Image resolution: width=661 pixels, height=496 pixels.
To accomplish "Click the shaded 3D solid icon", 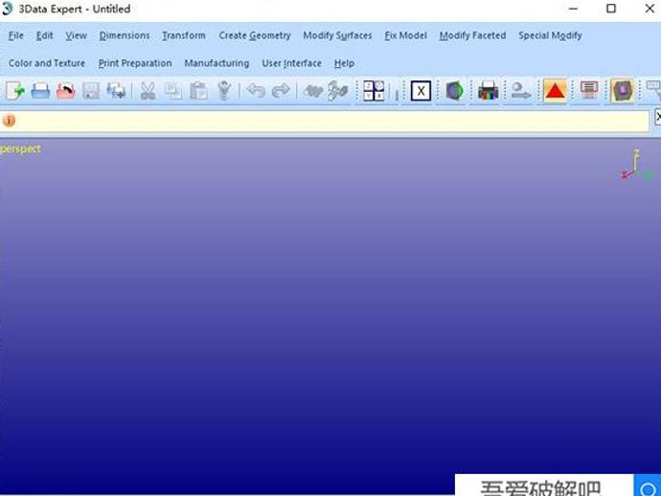I will tap(454, 91).
